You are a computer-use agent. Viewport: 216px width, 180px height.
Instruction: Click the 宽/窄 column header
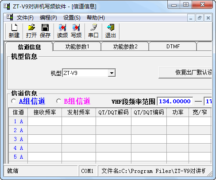click(200, 112)
